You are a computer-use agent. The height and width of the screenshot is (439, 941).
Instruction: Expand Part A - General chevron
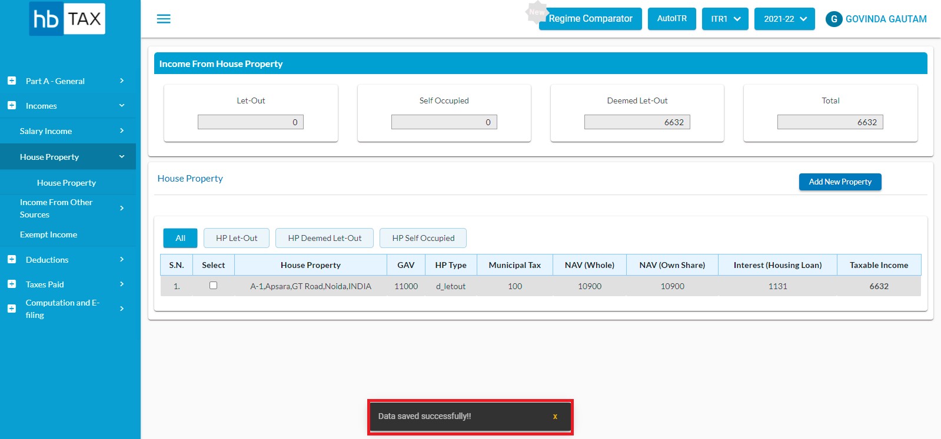pos(122,81)
